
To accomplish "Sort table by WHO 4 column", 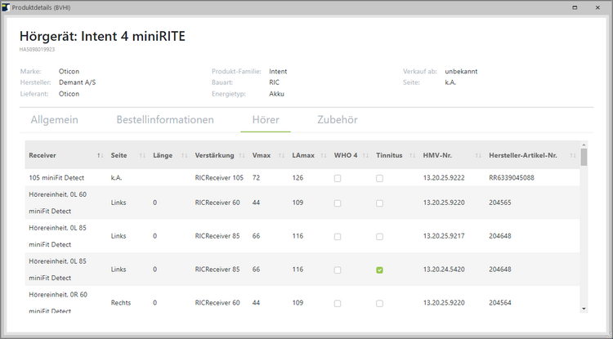I will tap(366, 155).
